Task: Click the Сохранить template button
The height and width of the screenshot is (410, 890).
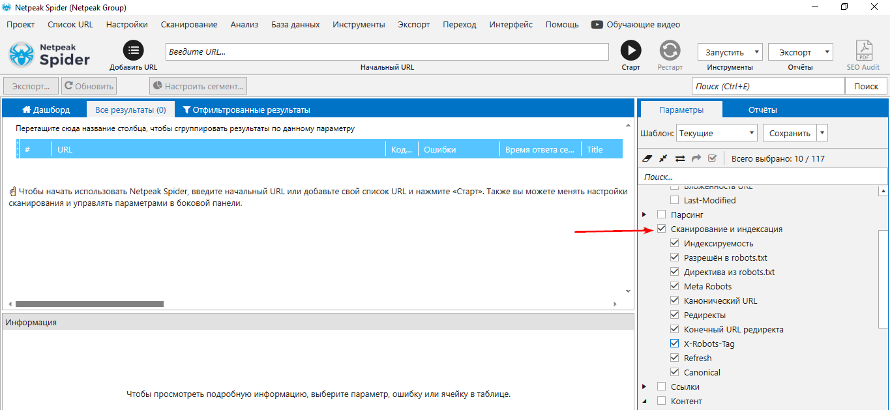Action: (790, 133)
